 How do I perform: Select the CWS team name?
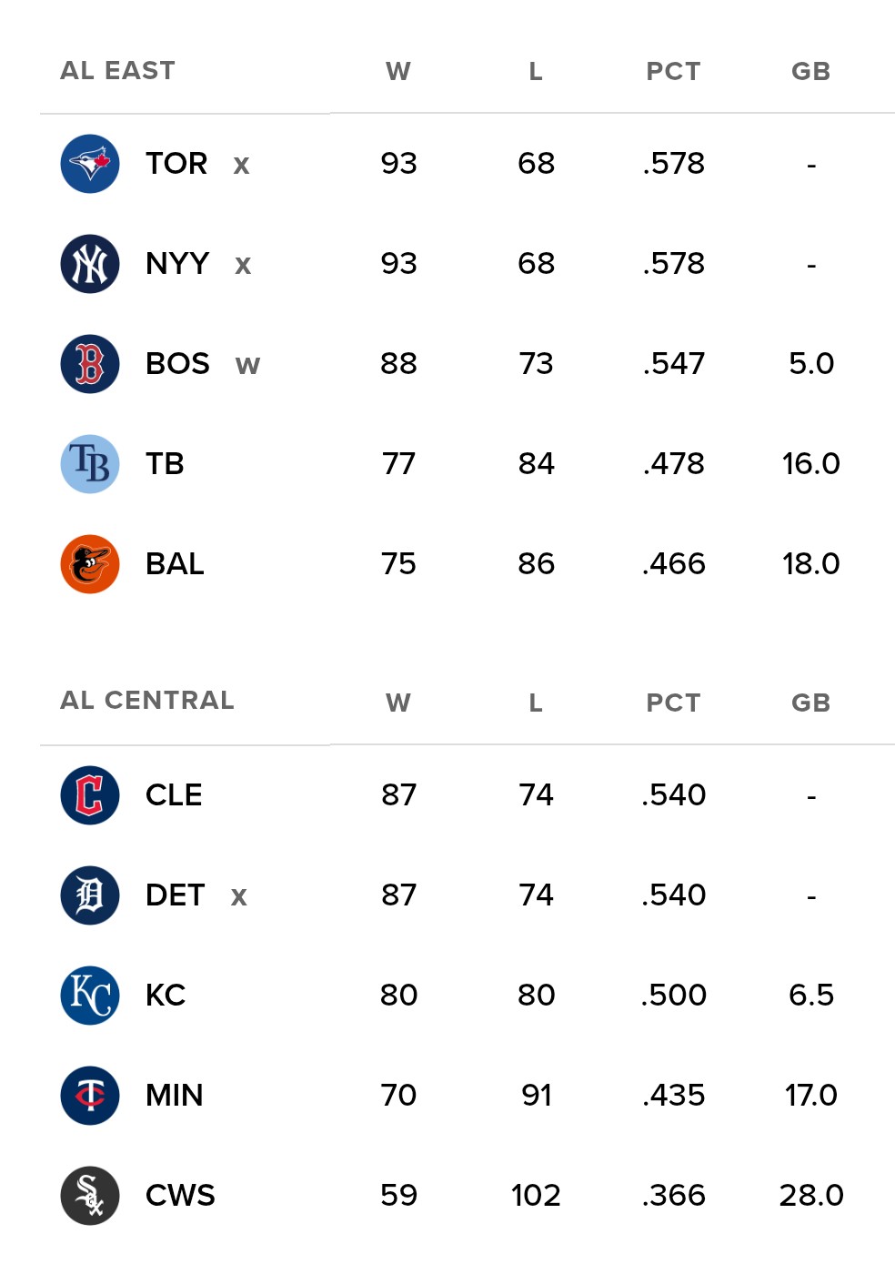click(180, 1196)
